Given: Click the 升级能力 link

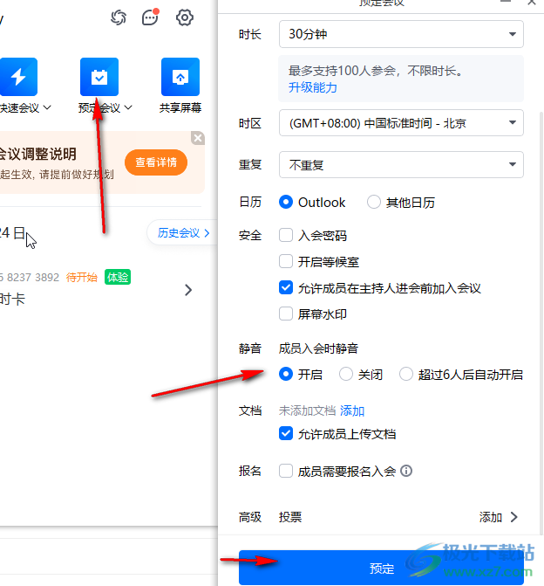Looking at the screenshot, I should 313,87.
